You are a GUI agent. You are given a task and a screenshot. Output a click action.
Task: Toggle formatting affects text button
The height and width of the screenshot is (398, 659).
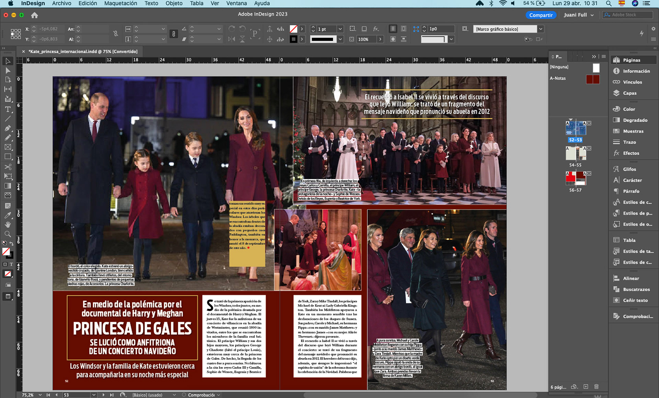click(x=11, y=264)
